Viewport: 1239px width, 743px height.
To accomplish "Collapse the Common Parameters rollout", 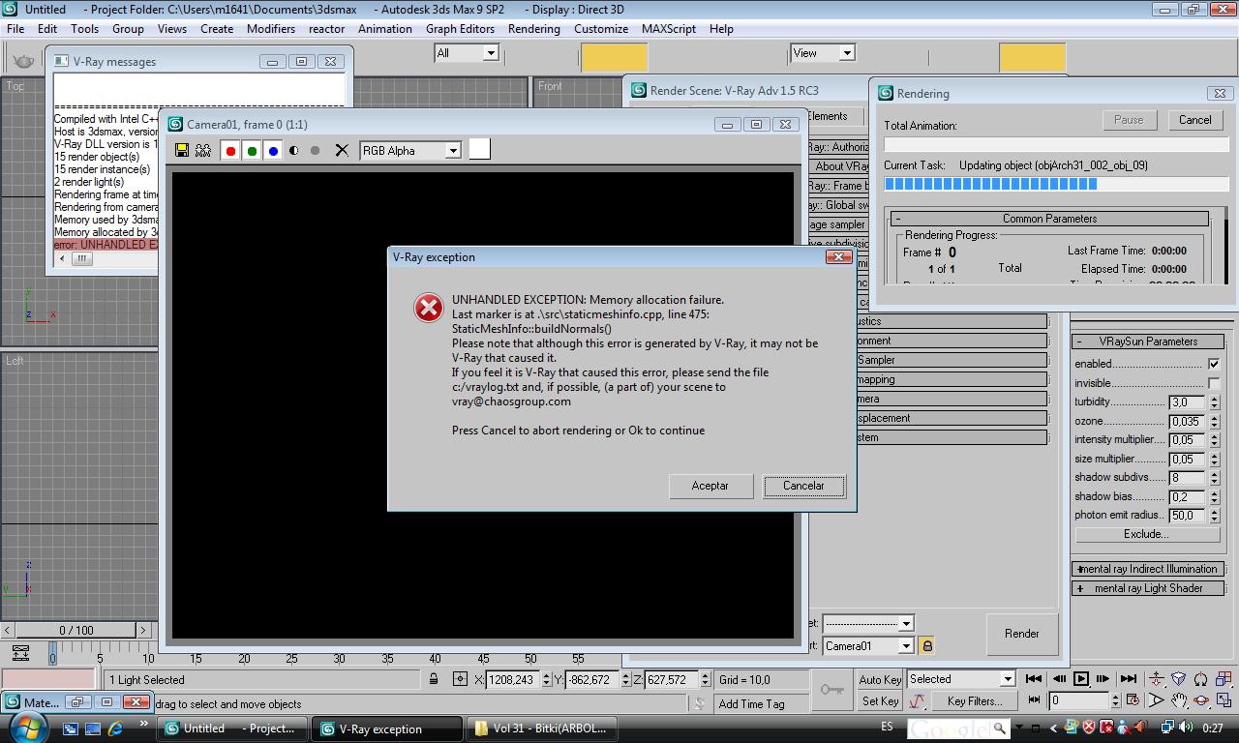I will [x=1049, y=219].
